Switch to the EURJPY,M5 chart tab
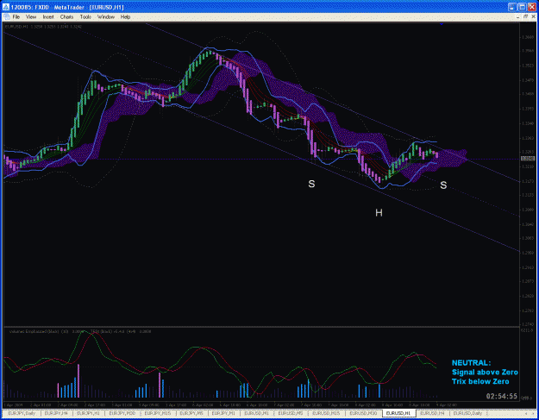Image resolution: width=539 pixels, height=420 pixels. coord(191,413)
